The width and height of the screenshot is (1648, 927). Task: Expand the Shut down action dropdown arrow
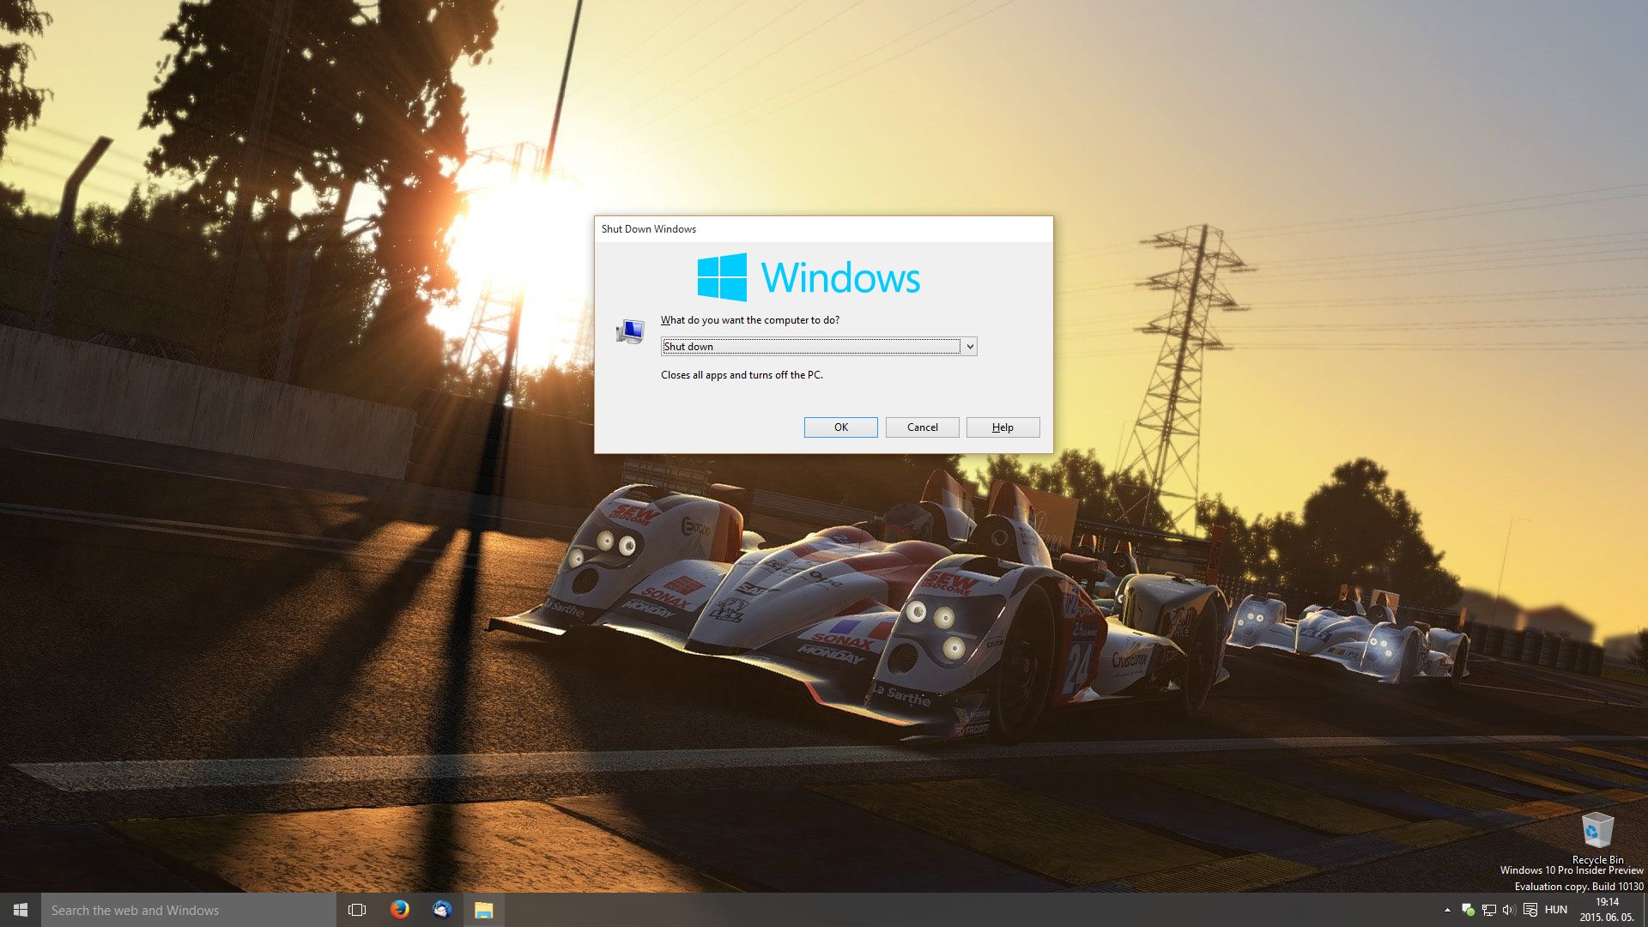(x=969, y=347)
